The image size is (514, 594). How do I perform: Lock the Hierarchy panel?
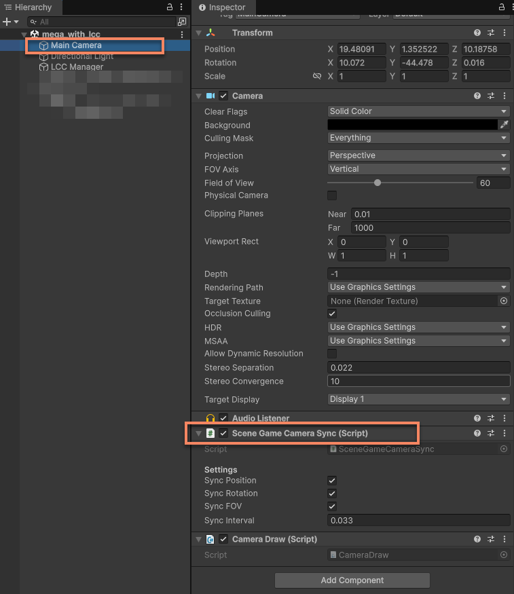[x=170, y=7]
